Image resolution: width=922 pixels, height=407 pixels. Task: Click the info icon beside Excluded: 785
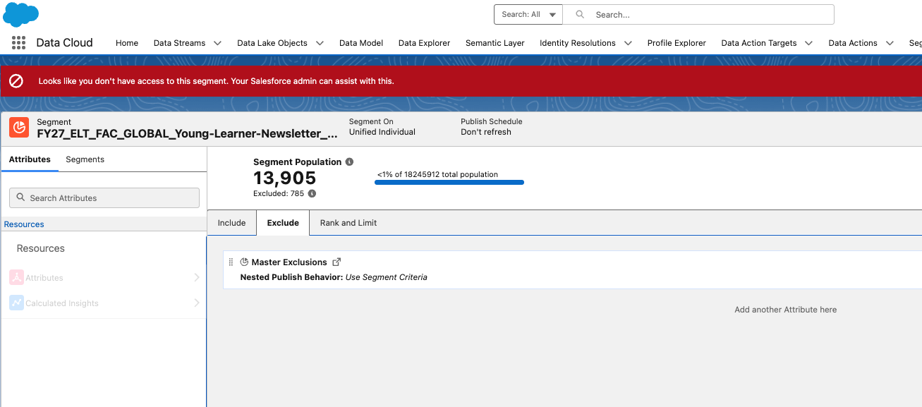tap(312, 193)
